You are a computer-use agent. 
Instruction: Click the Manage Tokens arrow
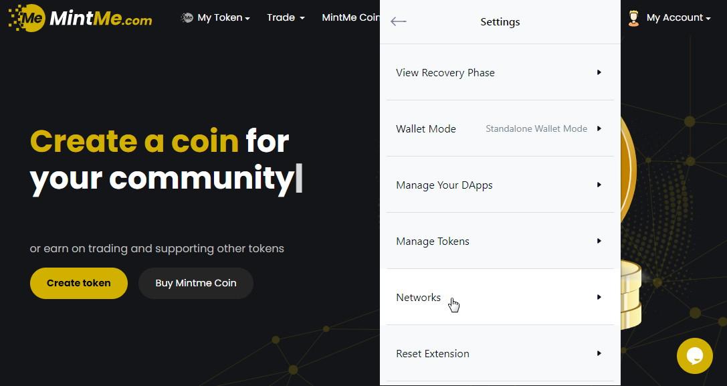[599, 241]
